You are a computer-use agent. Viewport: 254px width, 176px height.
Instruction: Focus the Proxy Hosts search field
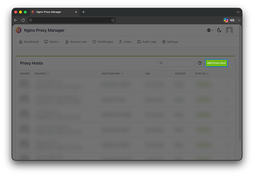click(x=175, y=63)
